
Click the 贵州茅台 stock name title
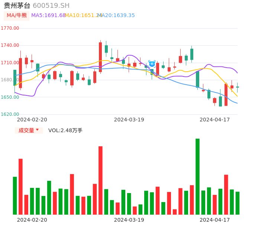[x=17, y=6]
